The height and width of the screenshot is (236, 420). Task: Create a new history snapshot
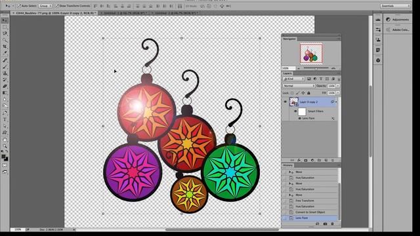[x=325, y=224]
